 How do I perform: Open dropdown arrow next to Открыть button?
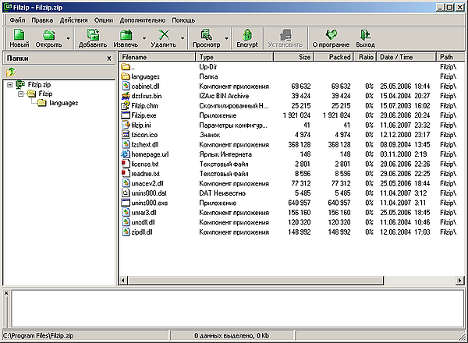coord(69,38)
